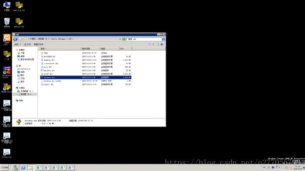The width and height of the screenshot is (305, 171).
Task: Launch the FileZilla Server desktop shortcut
Action: point(7,72)
